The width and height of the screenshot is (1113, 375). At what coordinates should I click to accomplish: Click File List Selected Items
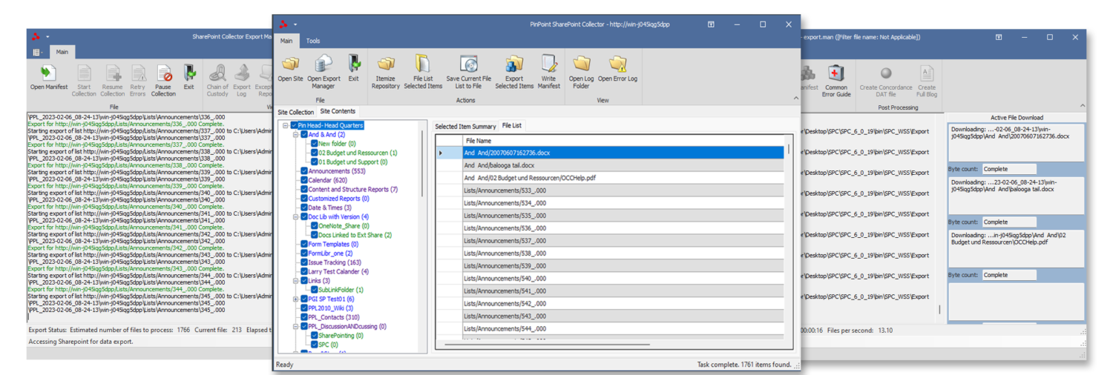[423, 72]
